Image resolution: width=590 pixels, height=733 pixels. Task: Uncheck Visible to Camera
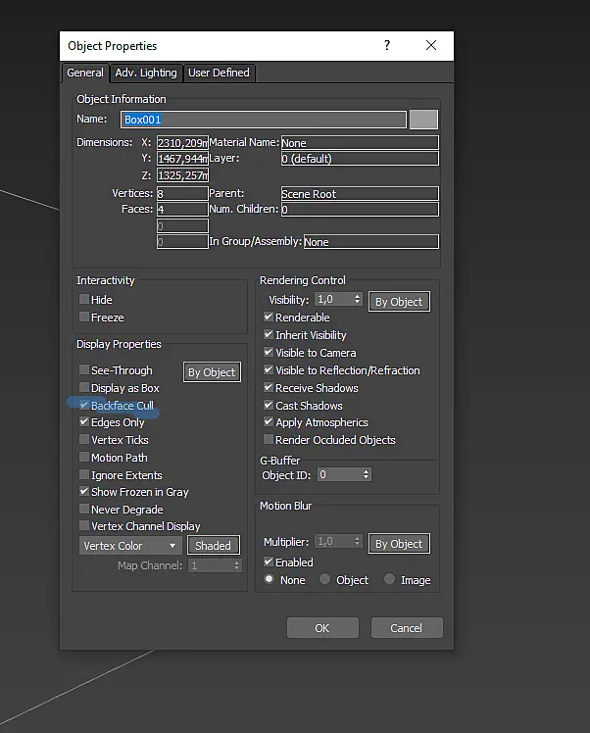pos(269,352)
